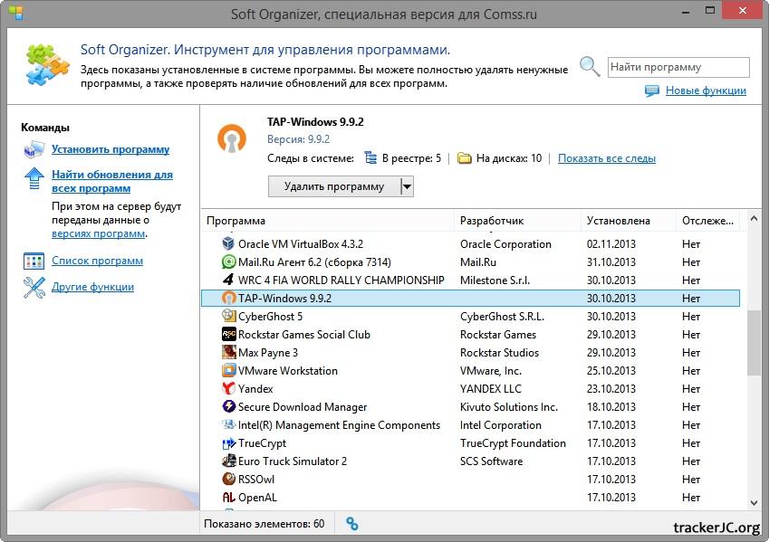Click the speech bubble icon near Новые функции
This screenshot has width=769, height=542.
tap(652, 90)
